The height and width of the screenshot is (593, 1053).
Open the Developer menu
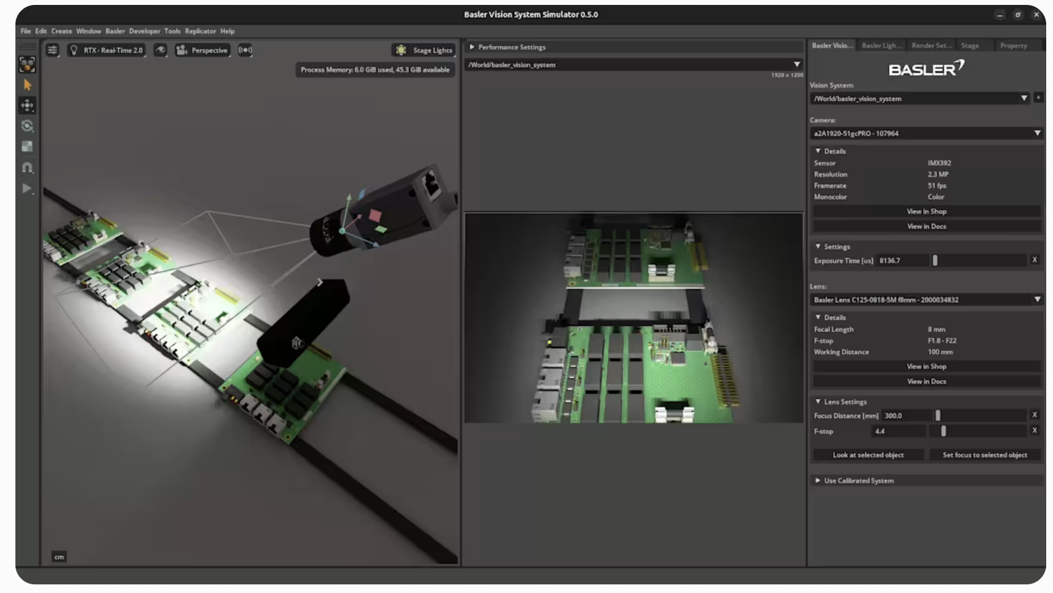pyautogui.click(x=145, y=31)
